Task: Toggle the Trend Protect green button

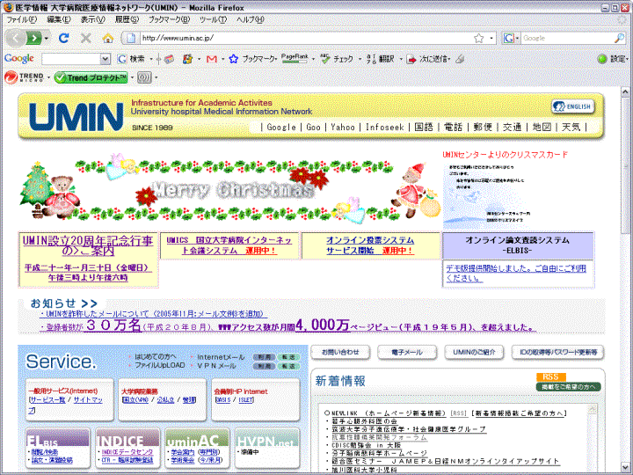Action: (91, 77)
